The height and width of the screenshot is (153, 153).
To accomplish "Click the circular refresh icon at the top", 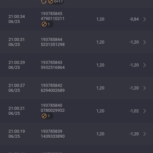I will 44,2.
